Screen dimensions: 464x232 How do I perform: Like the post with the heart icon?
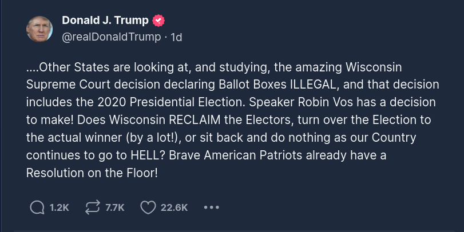(148, 207)
